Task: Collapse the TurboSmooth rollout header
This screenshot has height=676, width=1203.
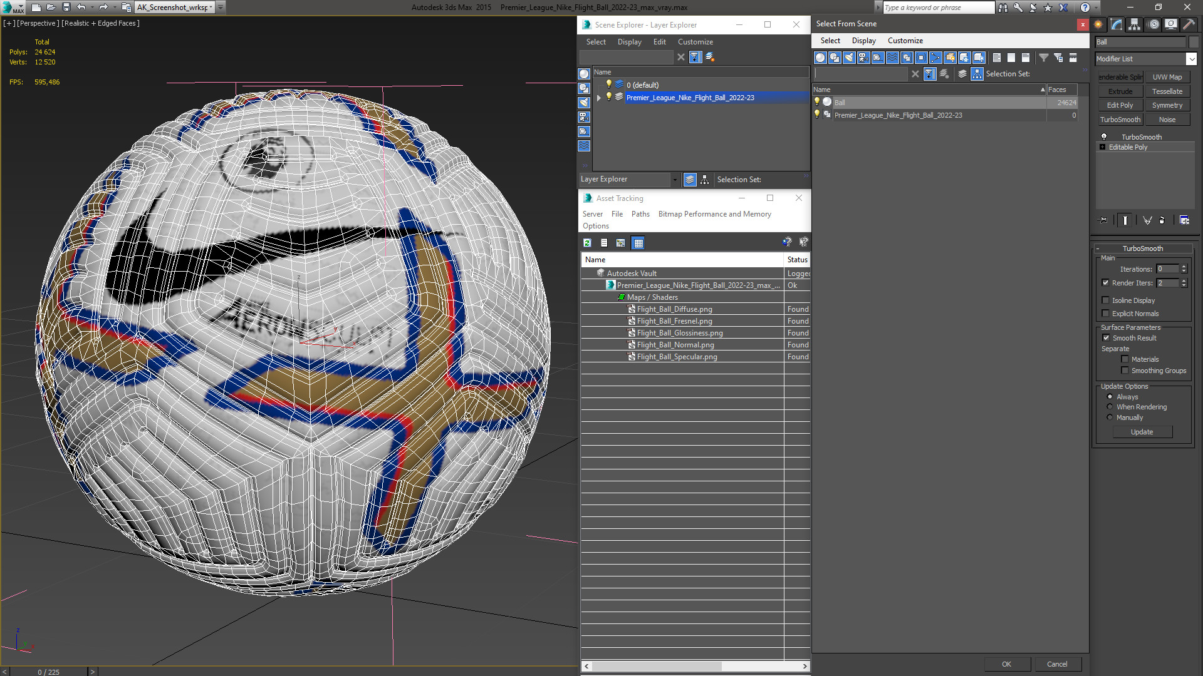Action: tap(1143, 248)
